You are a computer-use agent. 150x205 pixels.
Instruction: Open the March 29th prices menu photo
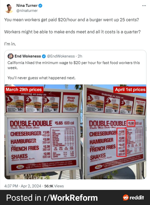pyautogui.click(x=44, y=132)
